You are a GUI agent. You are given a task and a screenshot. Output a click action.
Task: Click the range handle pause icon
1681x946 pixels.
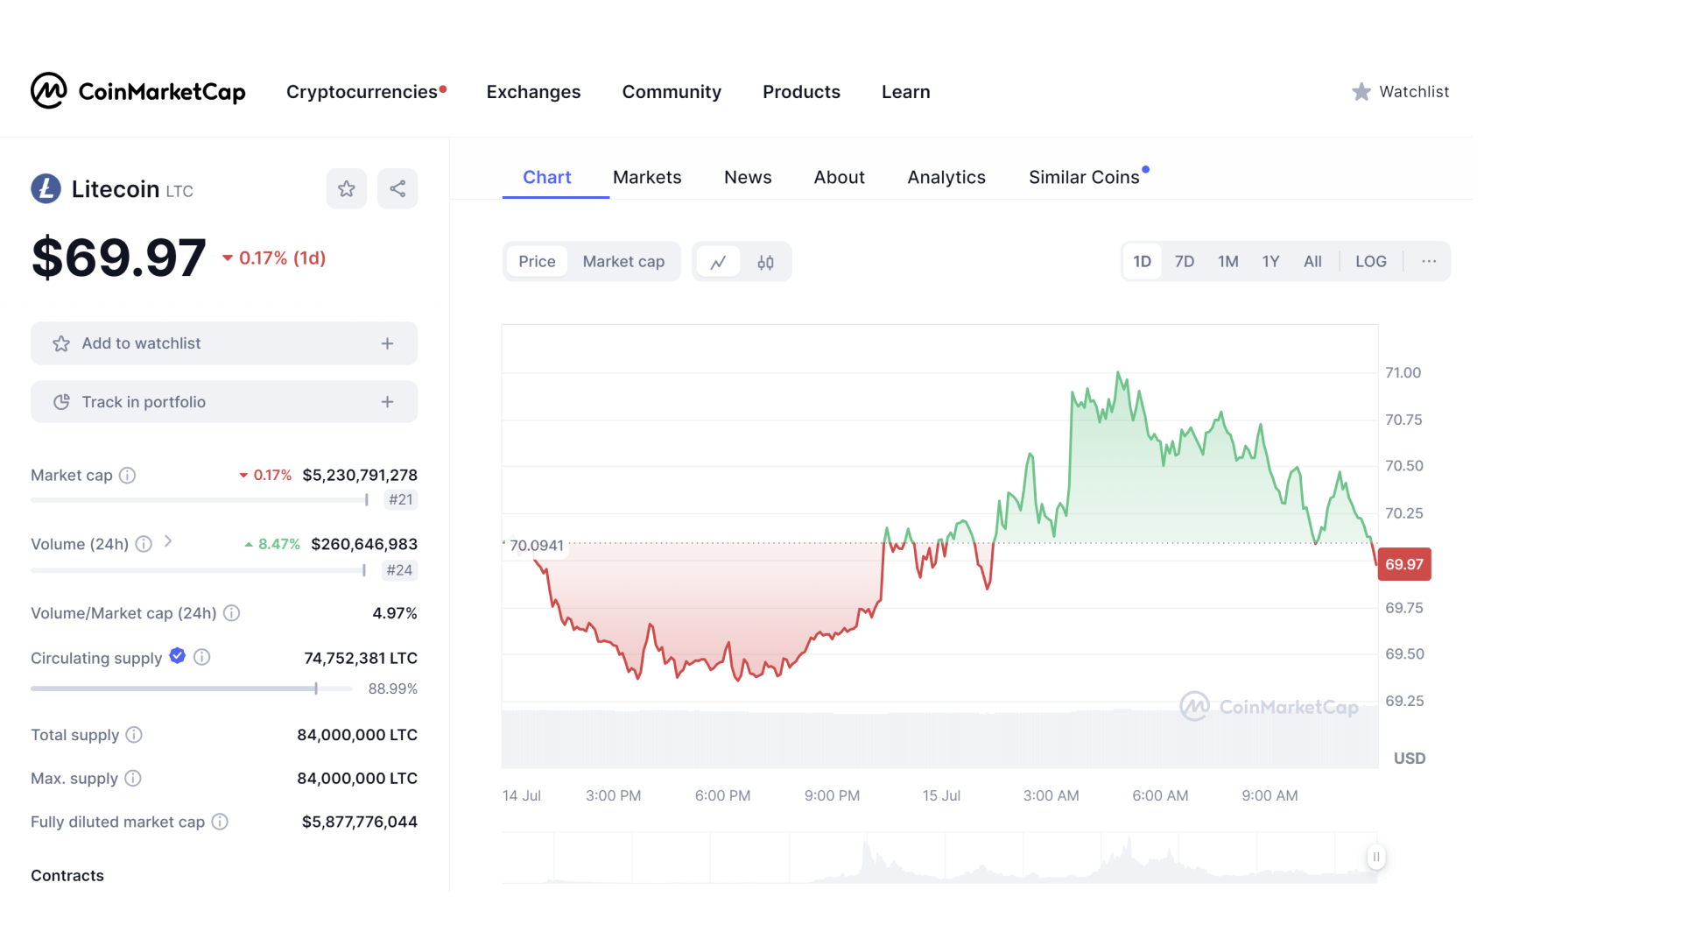(1376, 857)
